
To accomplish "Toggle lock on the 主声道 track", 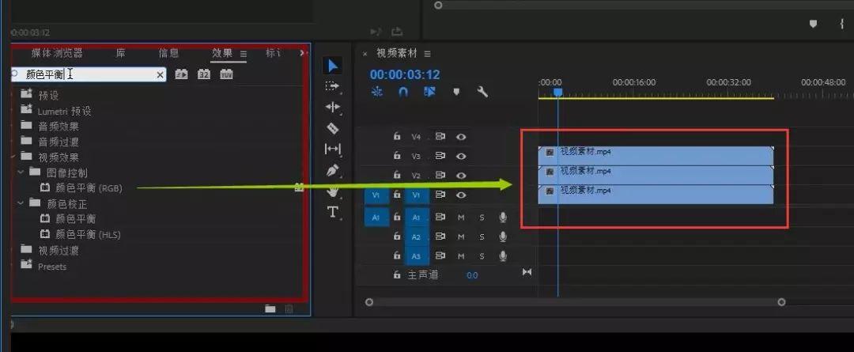I will pos(398,275).
